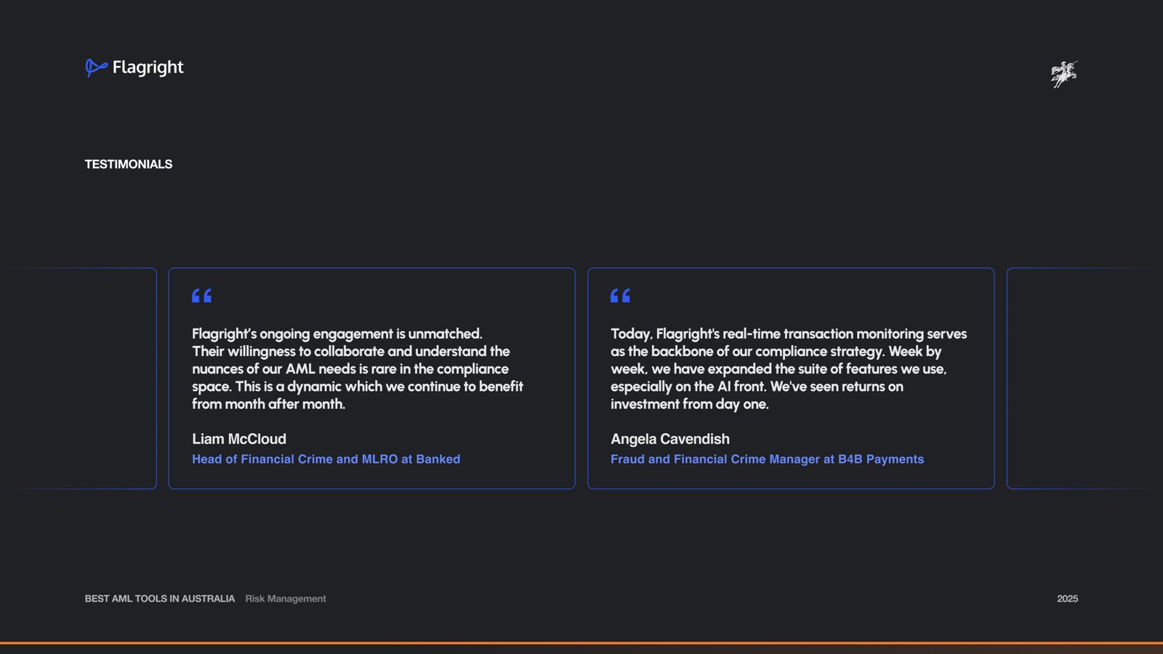Click the partially visible next testimonial card

tap(1084, 379)
